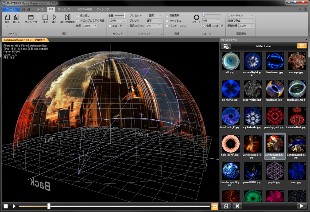Select the PIP ribbon tab

point(51,9)
